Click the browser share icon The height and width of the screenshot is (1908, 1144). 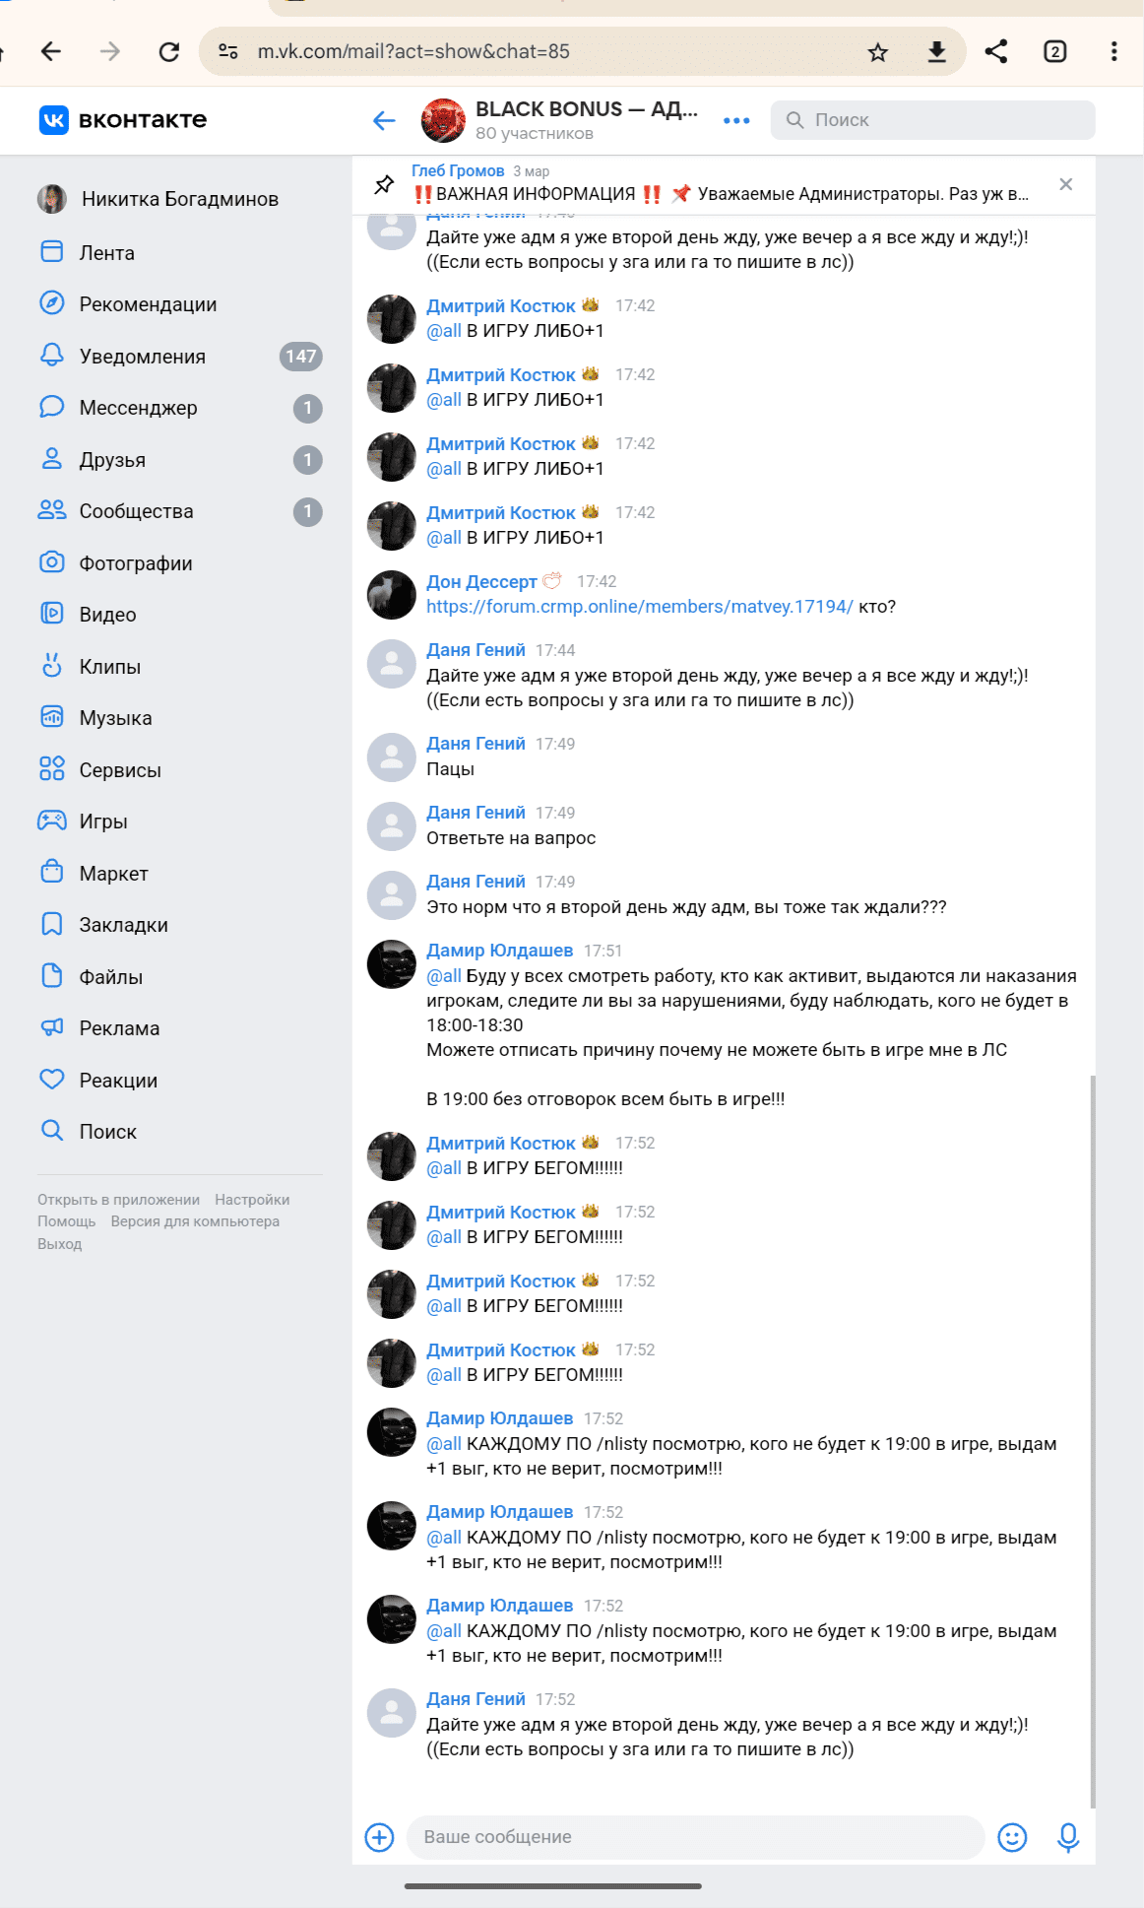coord(996,51)
